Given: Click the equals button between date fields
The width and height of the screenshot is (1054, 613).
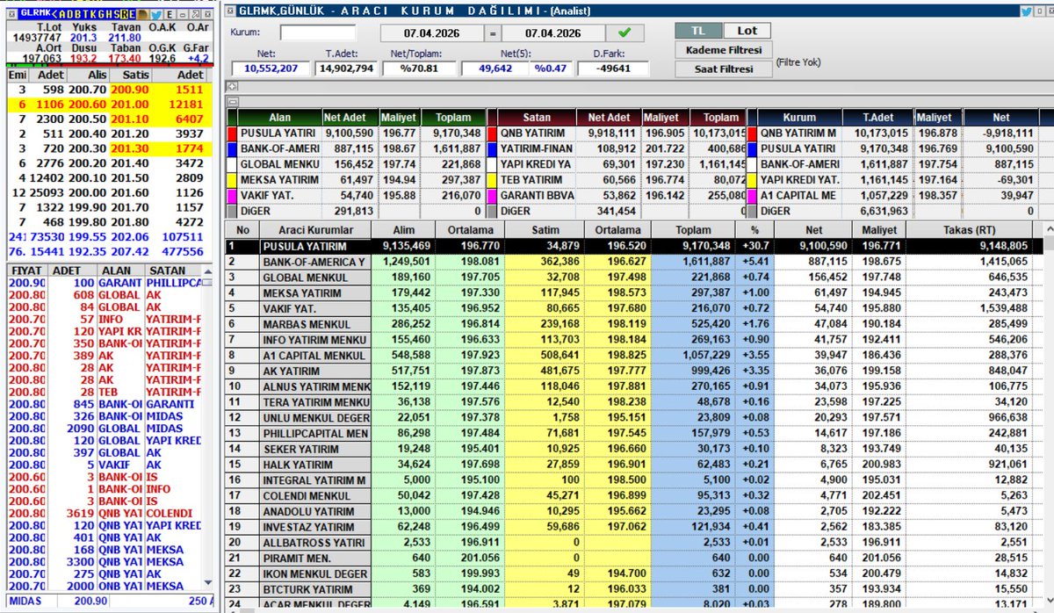Looking at the screenshot, I should [494, 33].
